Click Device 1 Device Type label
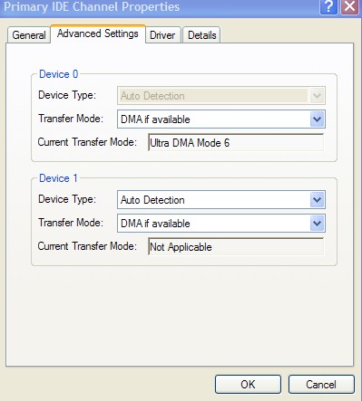 click(x=67, y=199)
